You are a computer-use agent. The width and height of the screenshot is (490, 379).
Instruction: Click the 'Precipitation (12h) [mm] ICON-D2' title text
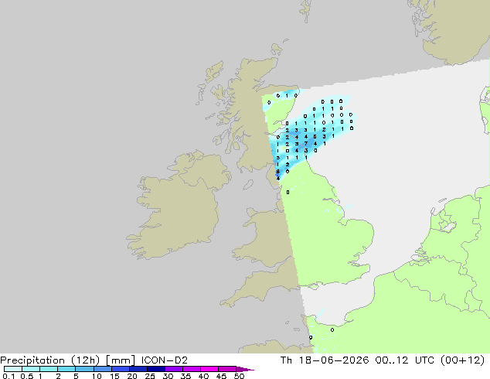(x=94, y=360)
